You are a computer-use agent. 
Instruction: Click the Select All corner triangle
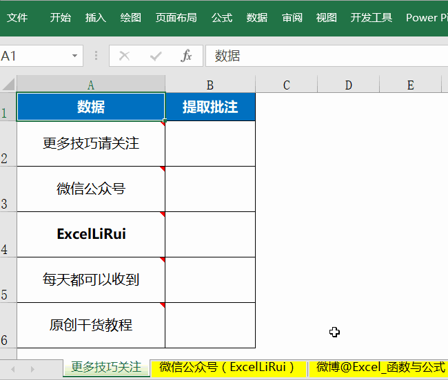click(x=8, y=85)
